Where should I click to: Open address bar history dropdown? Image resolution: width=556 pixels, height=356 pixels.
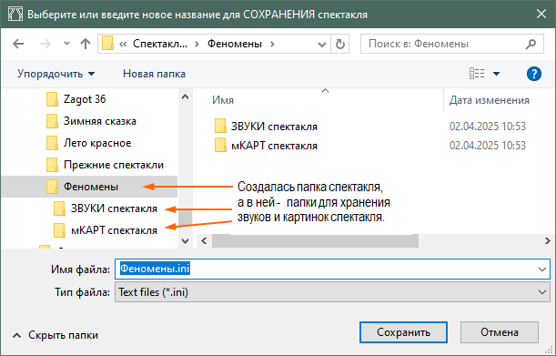coord(321,45)
